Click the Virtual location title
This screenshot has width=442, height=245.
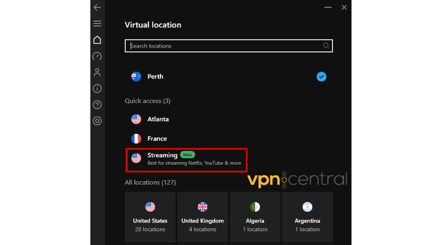point(153,25)
